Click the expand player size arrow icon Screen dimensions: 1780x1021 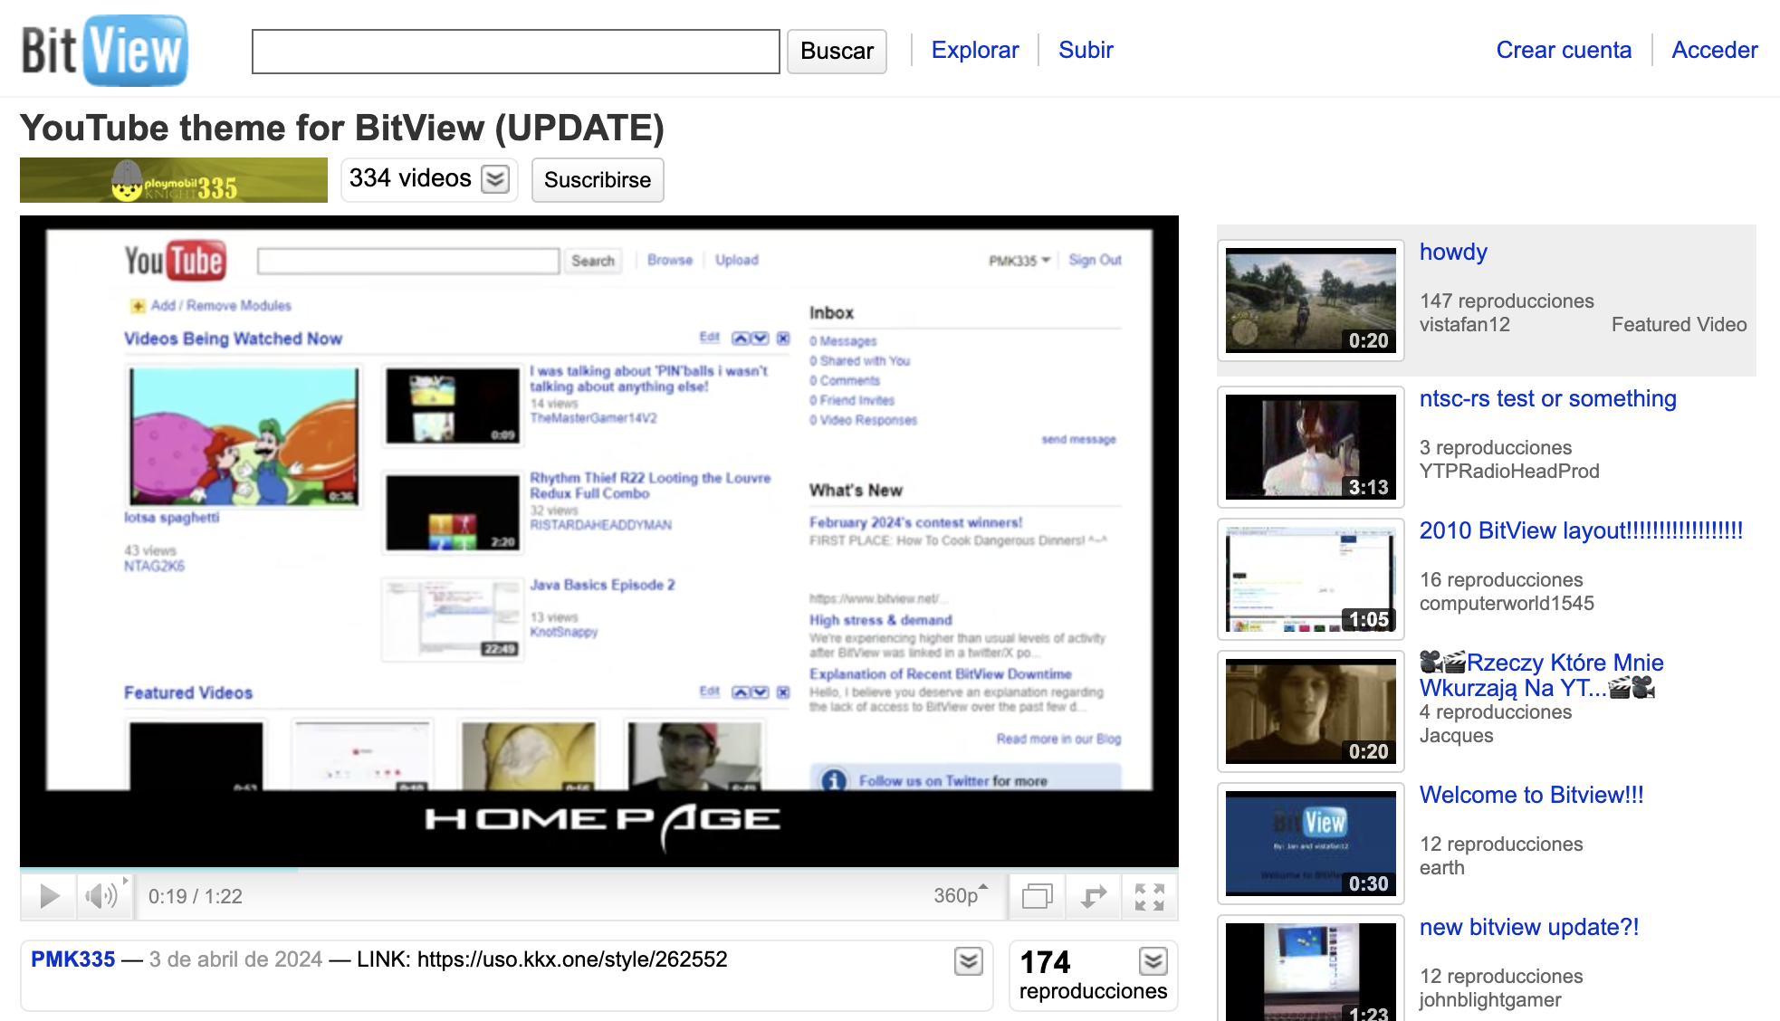tap(1094, 896)
